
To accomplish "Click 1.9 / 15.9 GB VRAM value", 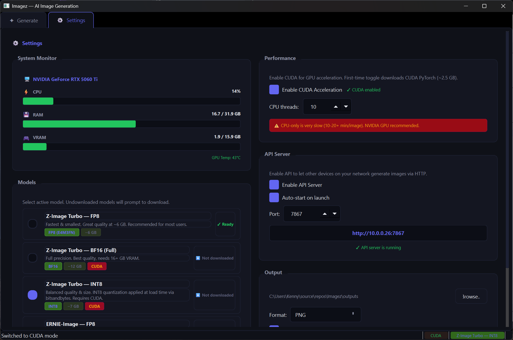I will tap(227, 137).
